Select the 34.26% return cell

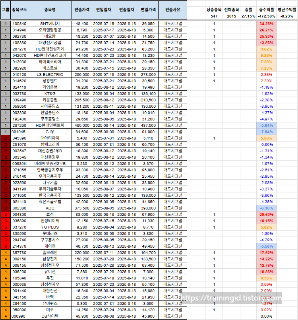(x=266, y=24)
